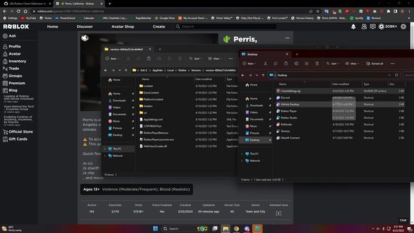Open the Roblox Discover nav item

tap(85, 27)
